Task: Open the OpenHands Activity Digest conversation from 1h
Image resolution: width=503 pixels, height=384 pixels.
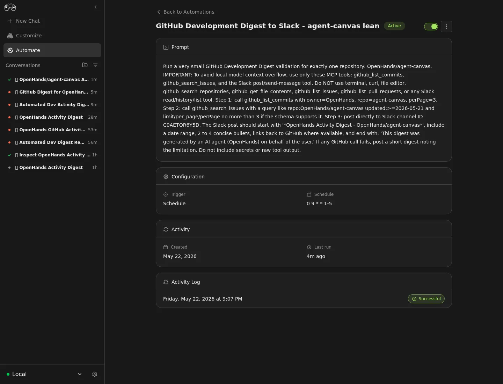Action: [x=52, y=168]
